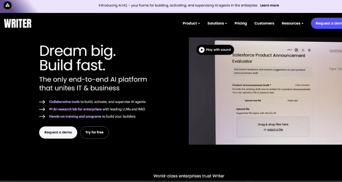Expand the Solutions dropdown menu
This screenshot has width=342, height=182.
[217, 23]
